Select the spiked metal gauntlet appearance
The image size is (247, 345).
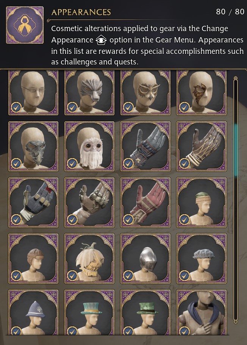(89, 202)
